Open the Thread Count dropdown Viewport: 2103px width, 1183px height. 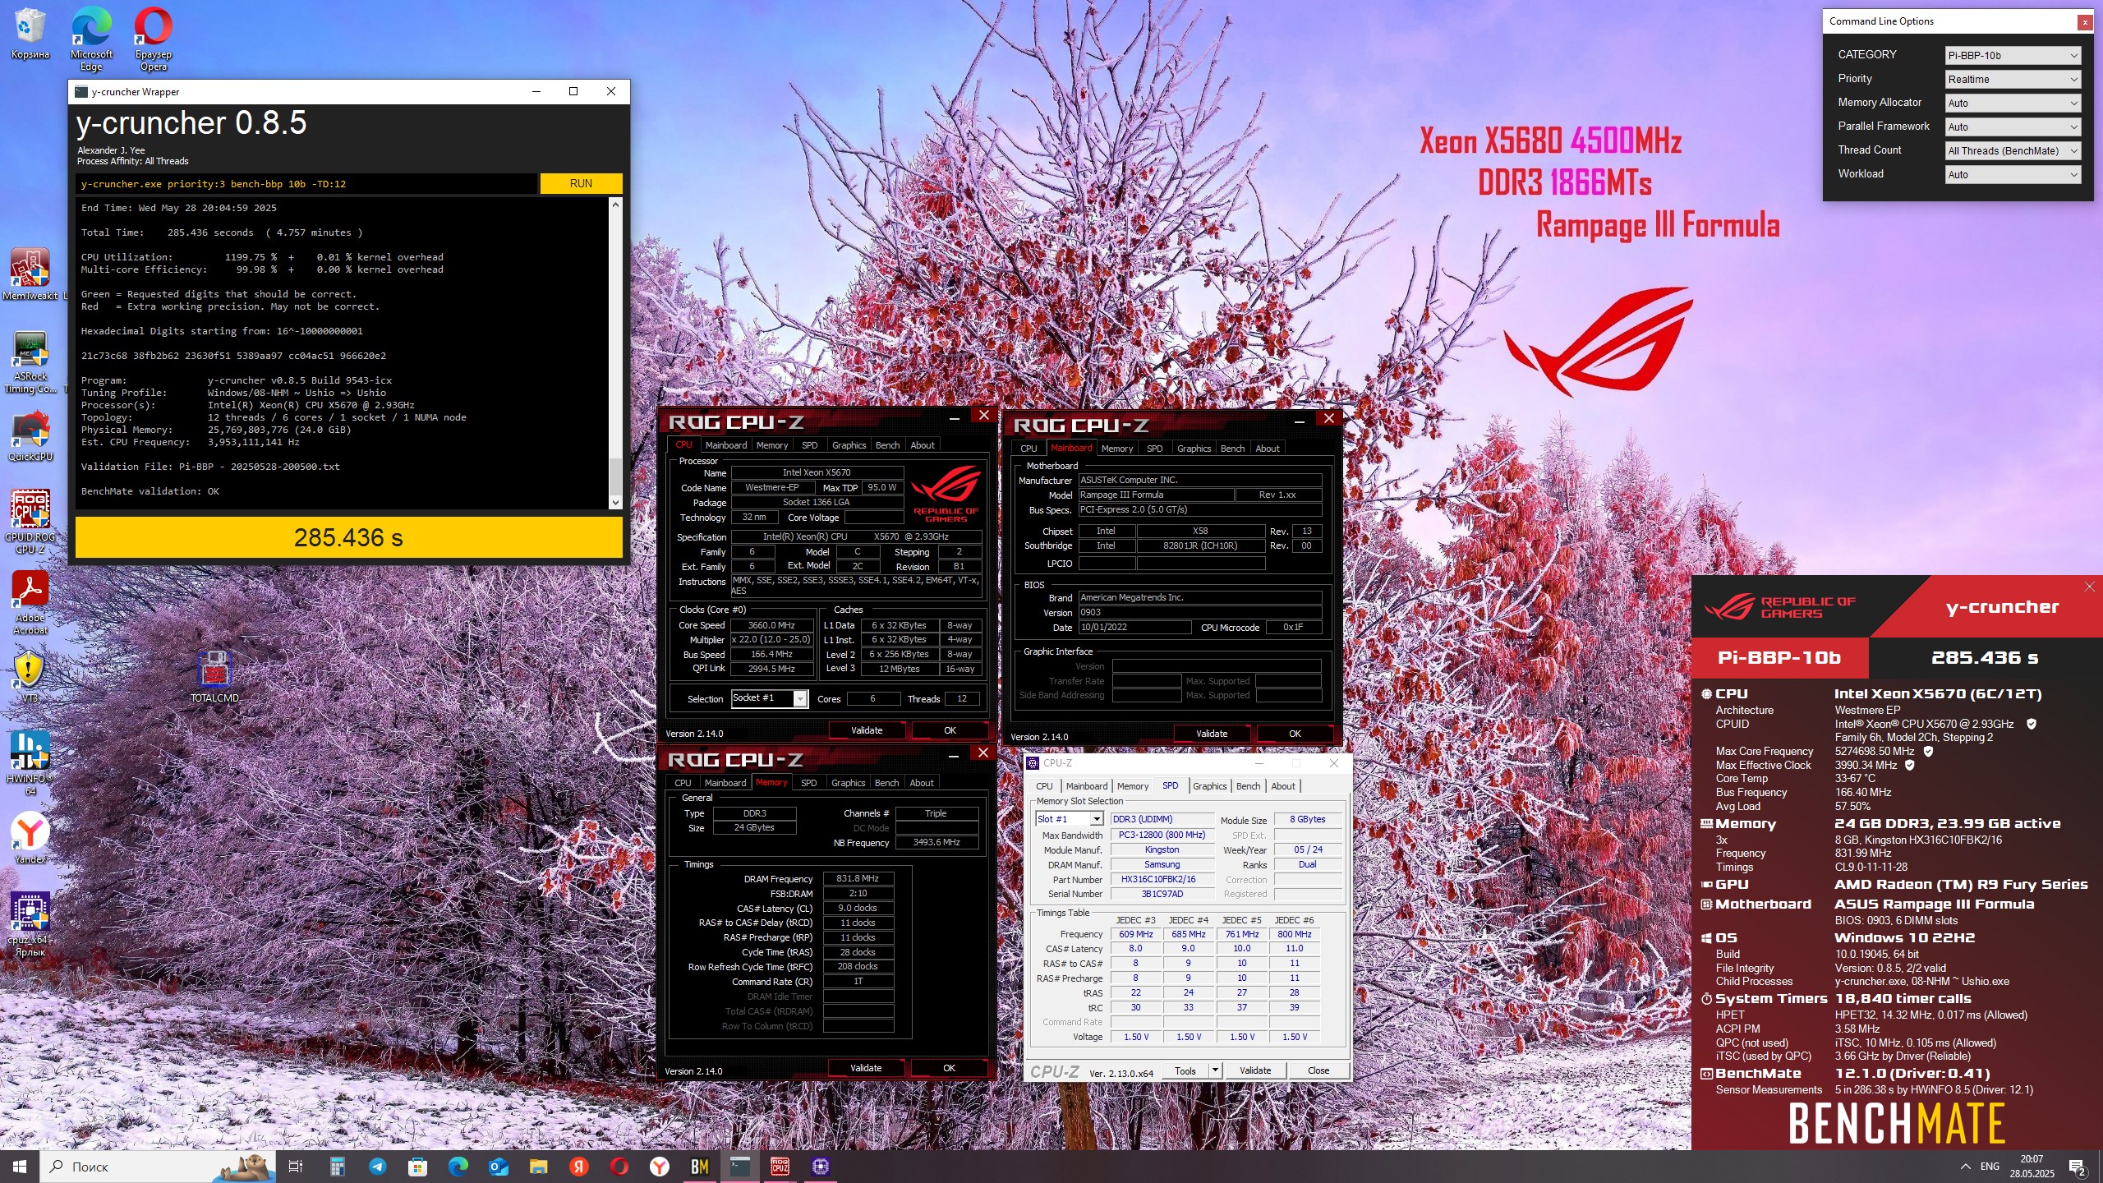tap(2013, 150)
